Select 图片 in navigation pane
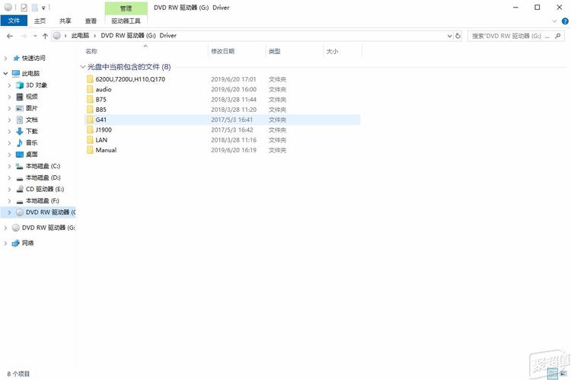Screen dimensions: 571x380 click(32, 108)
